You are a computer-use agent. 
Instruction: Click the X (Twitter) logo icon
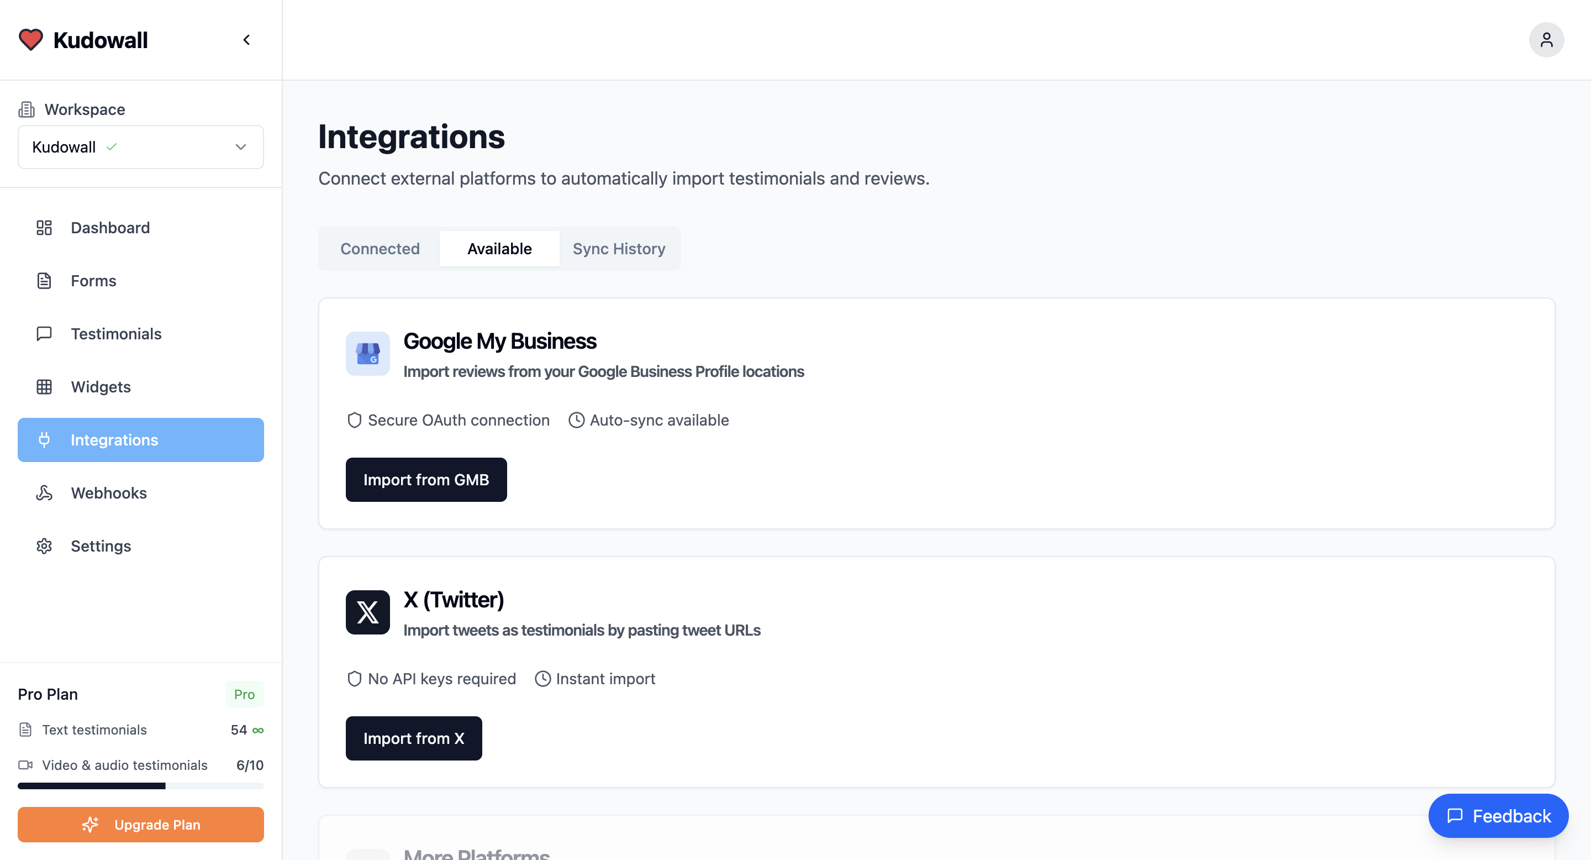tap(367, 612)
